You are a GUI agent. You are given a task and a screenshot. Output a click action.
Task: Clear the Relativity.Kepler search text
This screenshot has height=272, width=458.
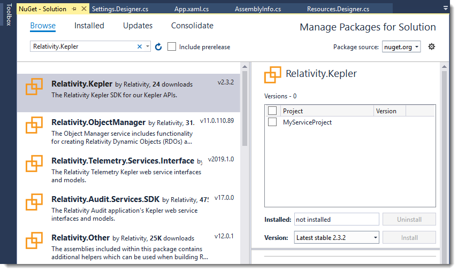(140, 46)
